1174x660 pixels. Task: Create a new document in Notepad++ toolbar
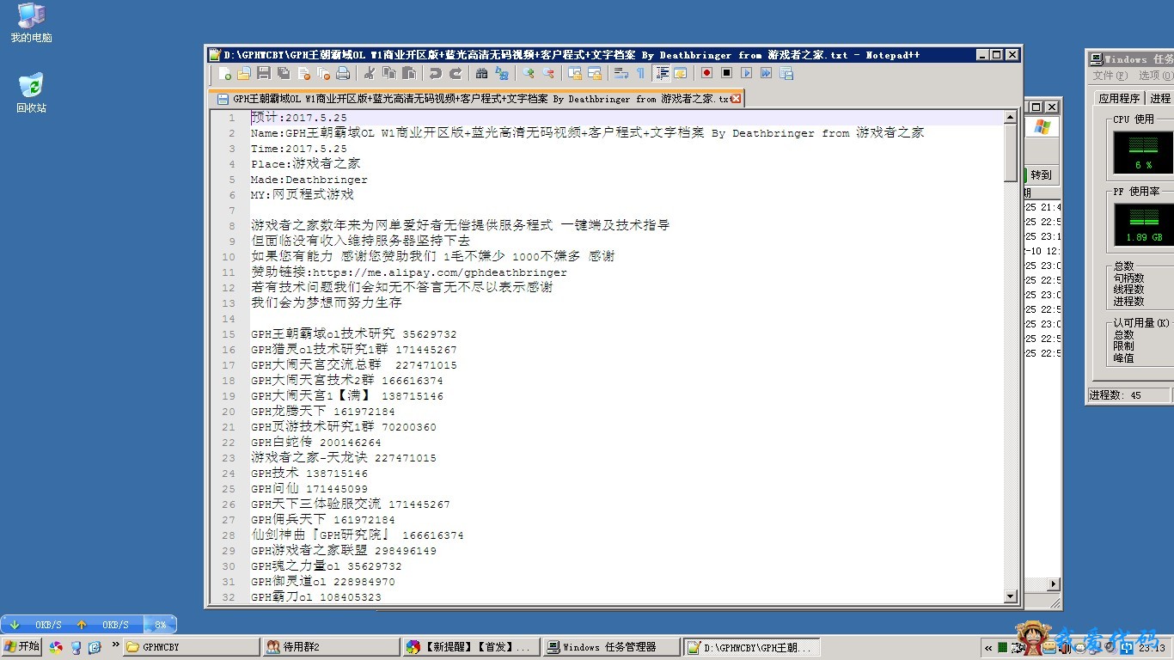coord(225,74)
